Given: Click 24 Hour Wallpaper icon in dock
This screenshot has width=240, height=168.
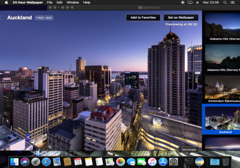Looking at the screenshot, I should [x=200, y=162].
